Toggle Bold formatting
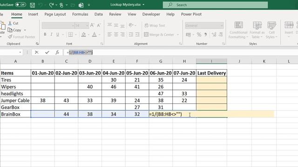The width and height of the screenshot is (298, 167). [45, 34]
